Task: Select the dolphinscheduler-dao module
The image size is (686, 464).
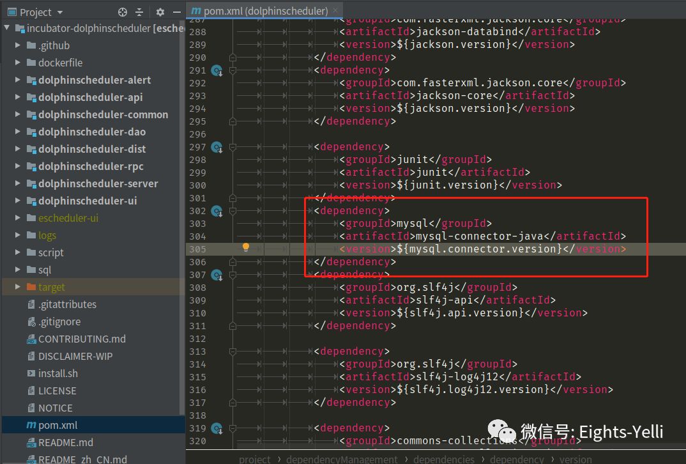Action: click(92, 132)
